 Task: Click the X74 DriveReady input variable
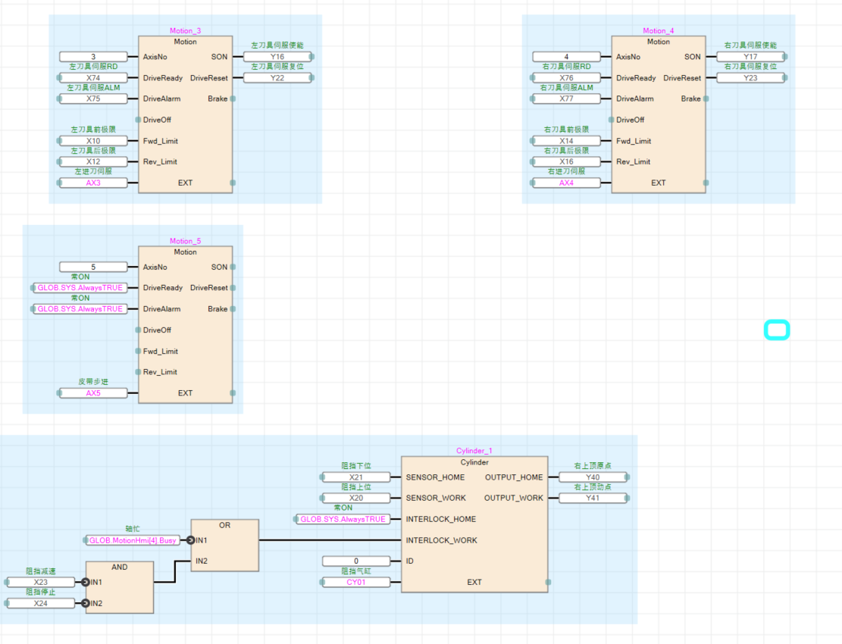pyautogui.click(x=93, y=78)
